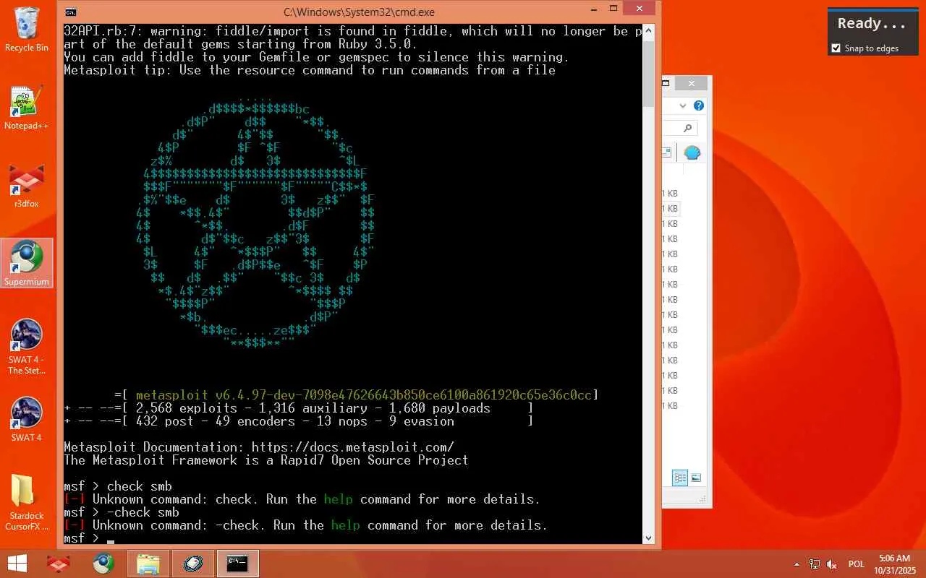Image resolution: width=926 pixels, height=578 pixels.
Task: Select the plain SWAT 4 desktop shortcut
Action: click(27, 420)
